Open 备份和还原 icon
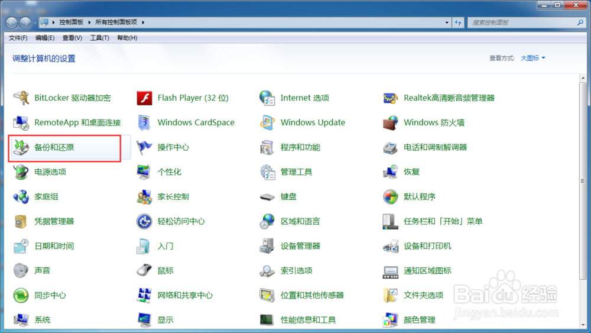Screen dimensions: 591x333 tap(21, 147)
